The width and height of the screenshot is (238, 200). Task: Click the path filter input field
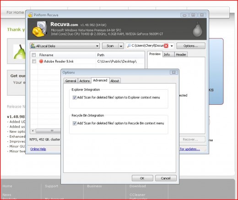[x=147, y=46]
